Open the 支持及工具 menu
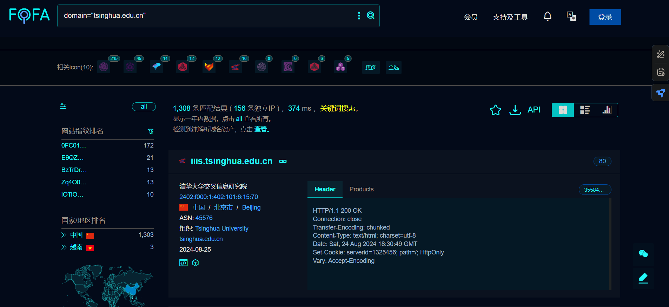The width and height of the screenshot is (669, 307). pos(510,17)
